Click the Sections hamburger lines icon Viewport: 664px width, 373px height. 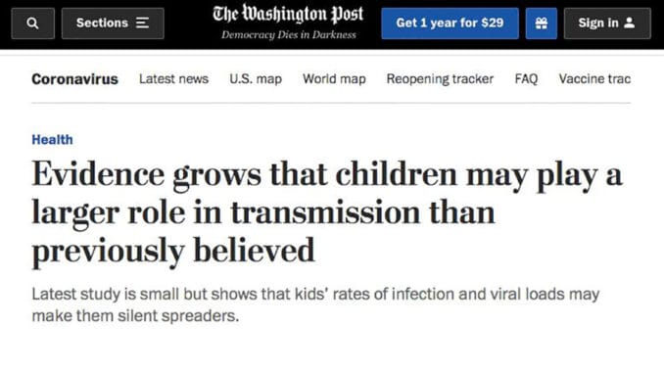[142, 23]
